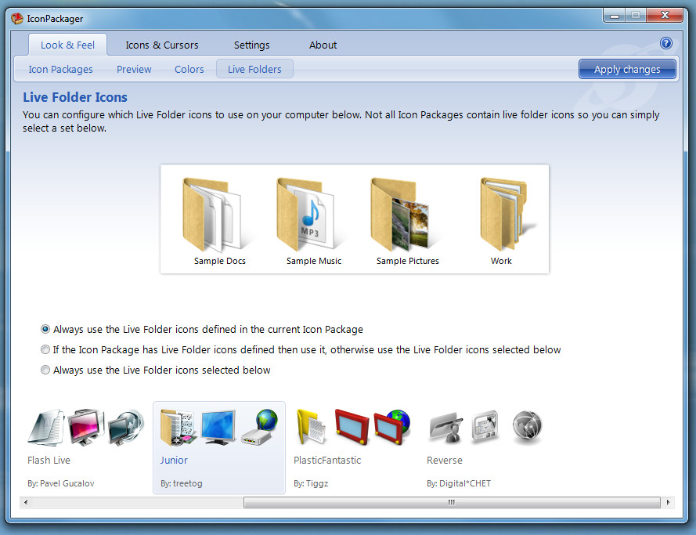Image resolution: width=696 pixels, height=535 pixels.
Task: Click the IconPackager title bar app icon
Action: 17,18
